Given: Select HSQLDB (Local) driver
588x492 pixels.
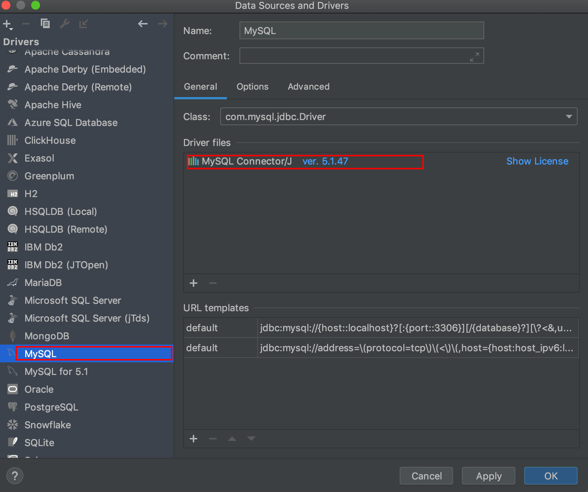Looking at the screenshot, I should tap(87, 211).
